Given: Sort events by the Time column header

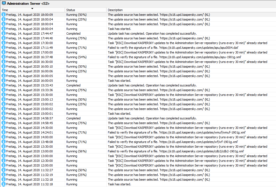Looking at the screenshot, I should click(x=5, y=10).
